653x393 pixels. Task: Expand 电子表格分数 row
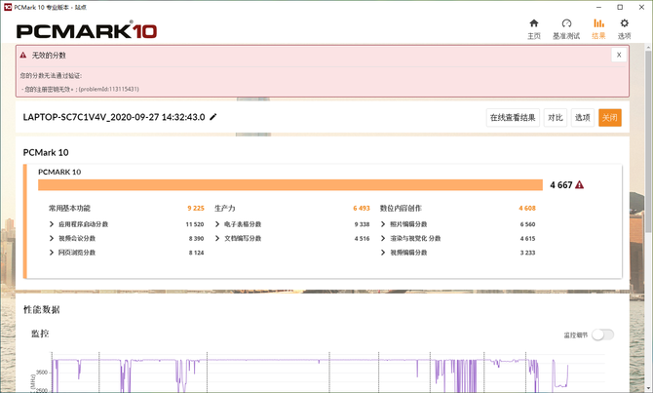217,223
